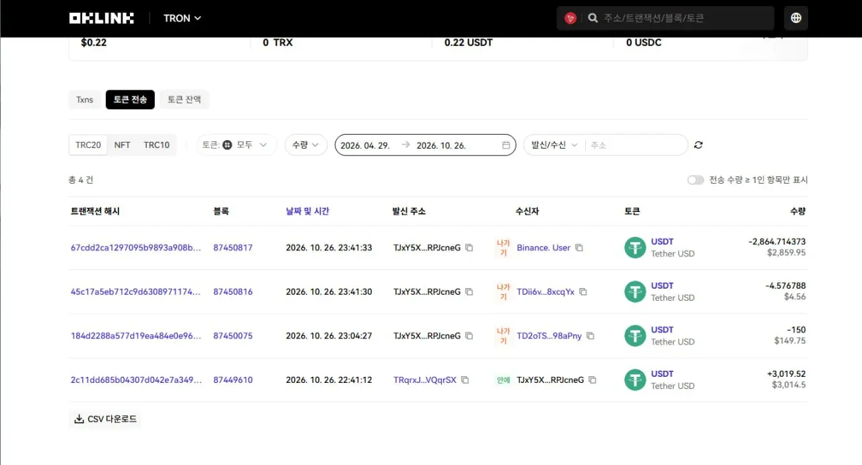The height and width of the screenshot is (465, 862).
Task: Click the red TRON chain icon in search
Action: point(570,18)
